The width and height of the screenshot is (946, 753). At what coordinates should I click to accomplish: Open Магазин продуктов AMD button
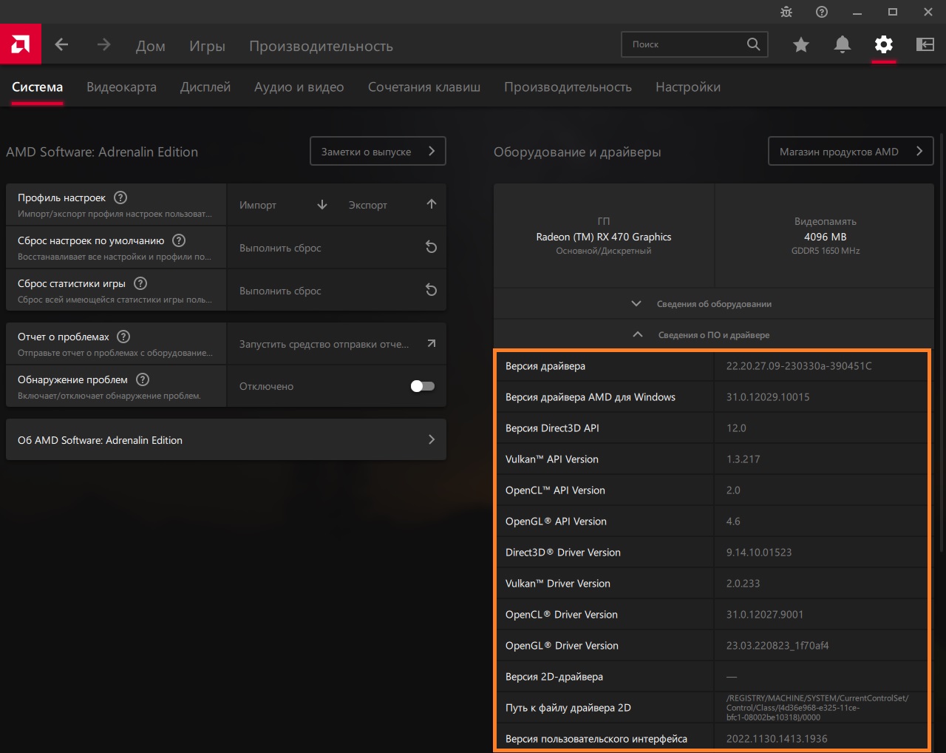pos(851,151)
